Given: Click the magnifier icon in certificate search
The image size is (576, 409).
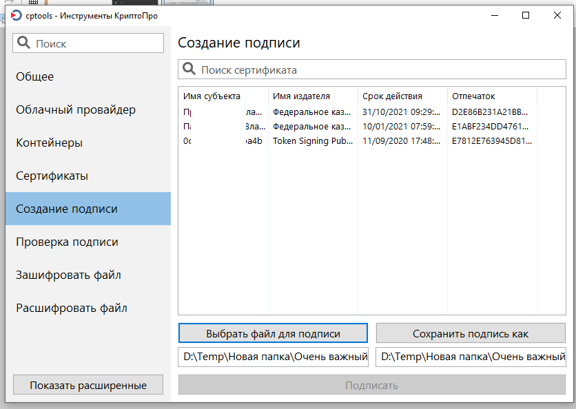Looking at the screenshot, I should [x=189, y=70].
